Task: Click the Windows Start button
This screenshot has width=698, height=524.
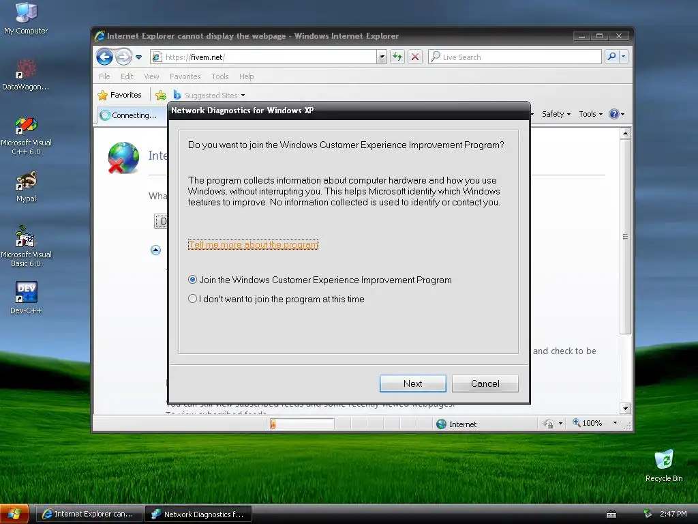Action: (x=14, y=514)
